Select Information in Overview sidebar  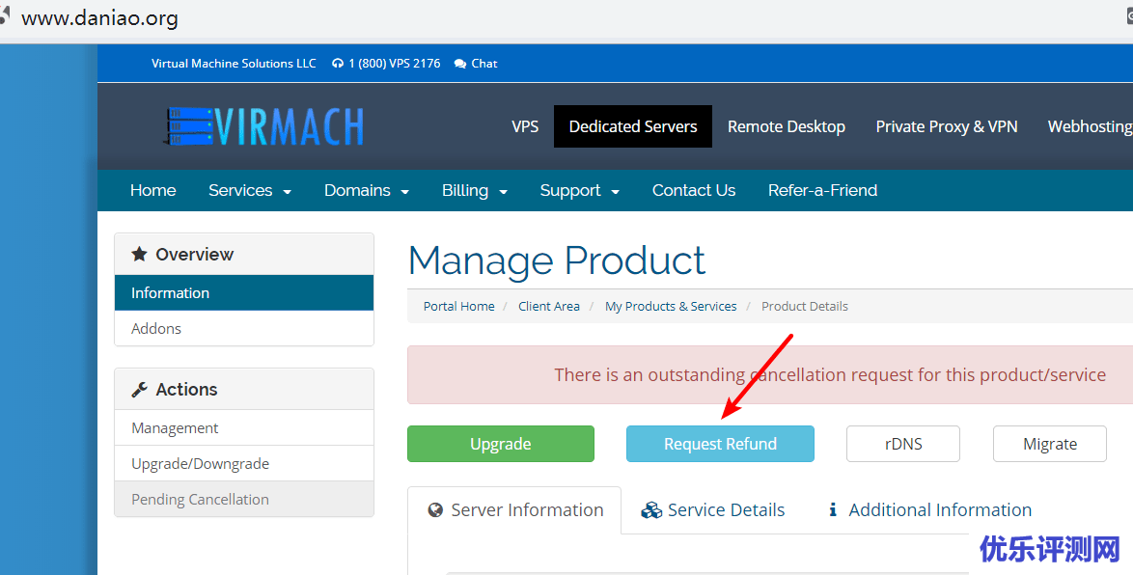244,292
